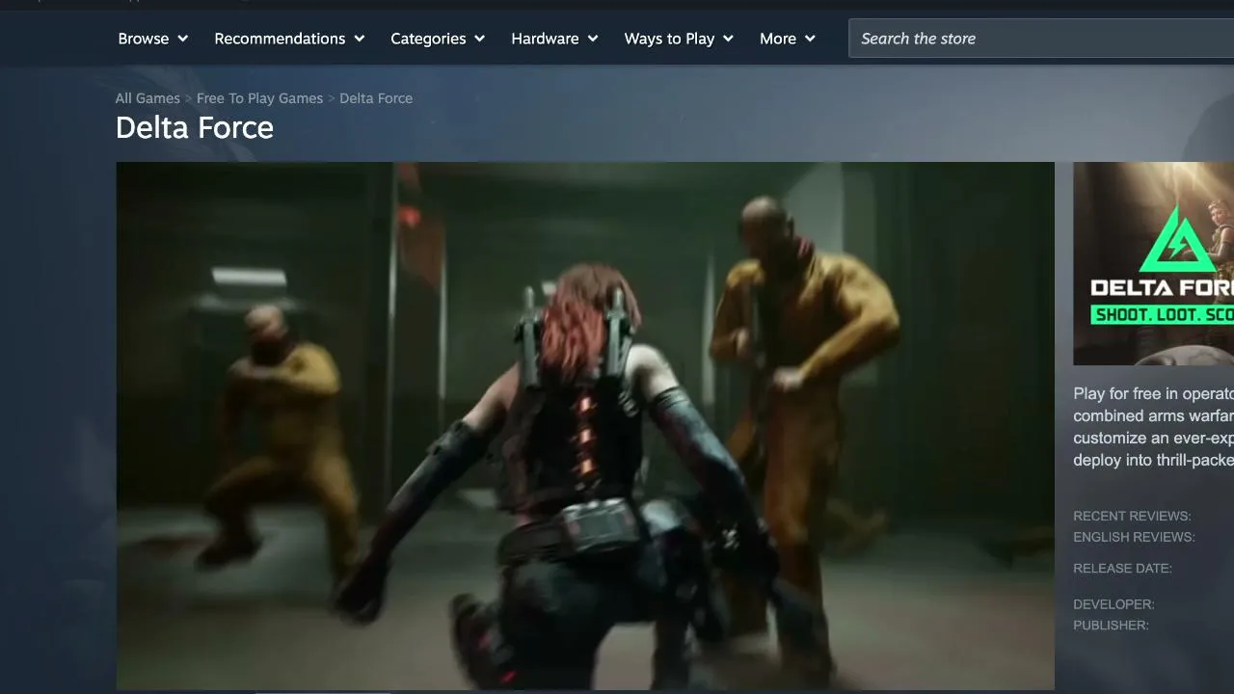This screenshot has width=1234, height=694.
Task: Click the PUBLISHER label
Action: (x=1111, y=626)
